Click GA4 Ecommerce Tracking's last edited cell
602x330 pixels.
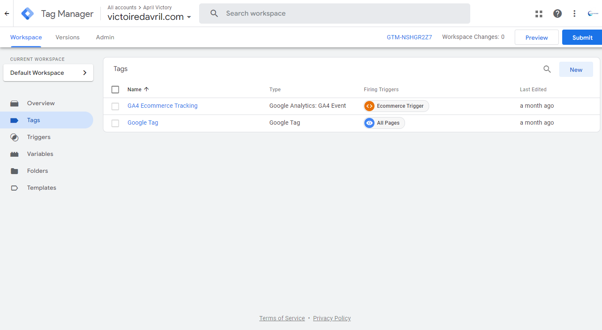click(537, 106)
